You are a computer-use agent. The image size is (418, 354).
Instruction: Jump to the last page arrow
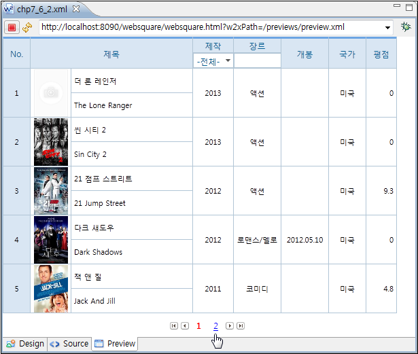pos(241,326)
